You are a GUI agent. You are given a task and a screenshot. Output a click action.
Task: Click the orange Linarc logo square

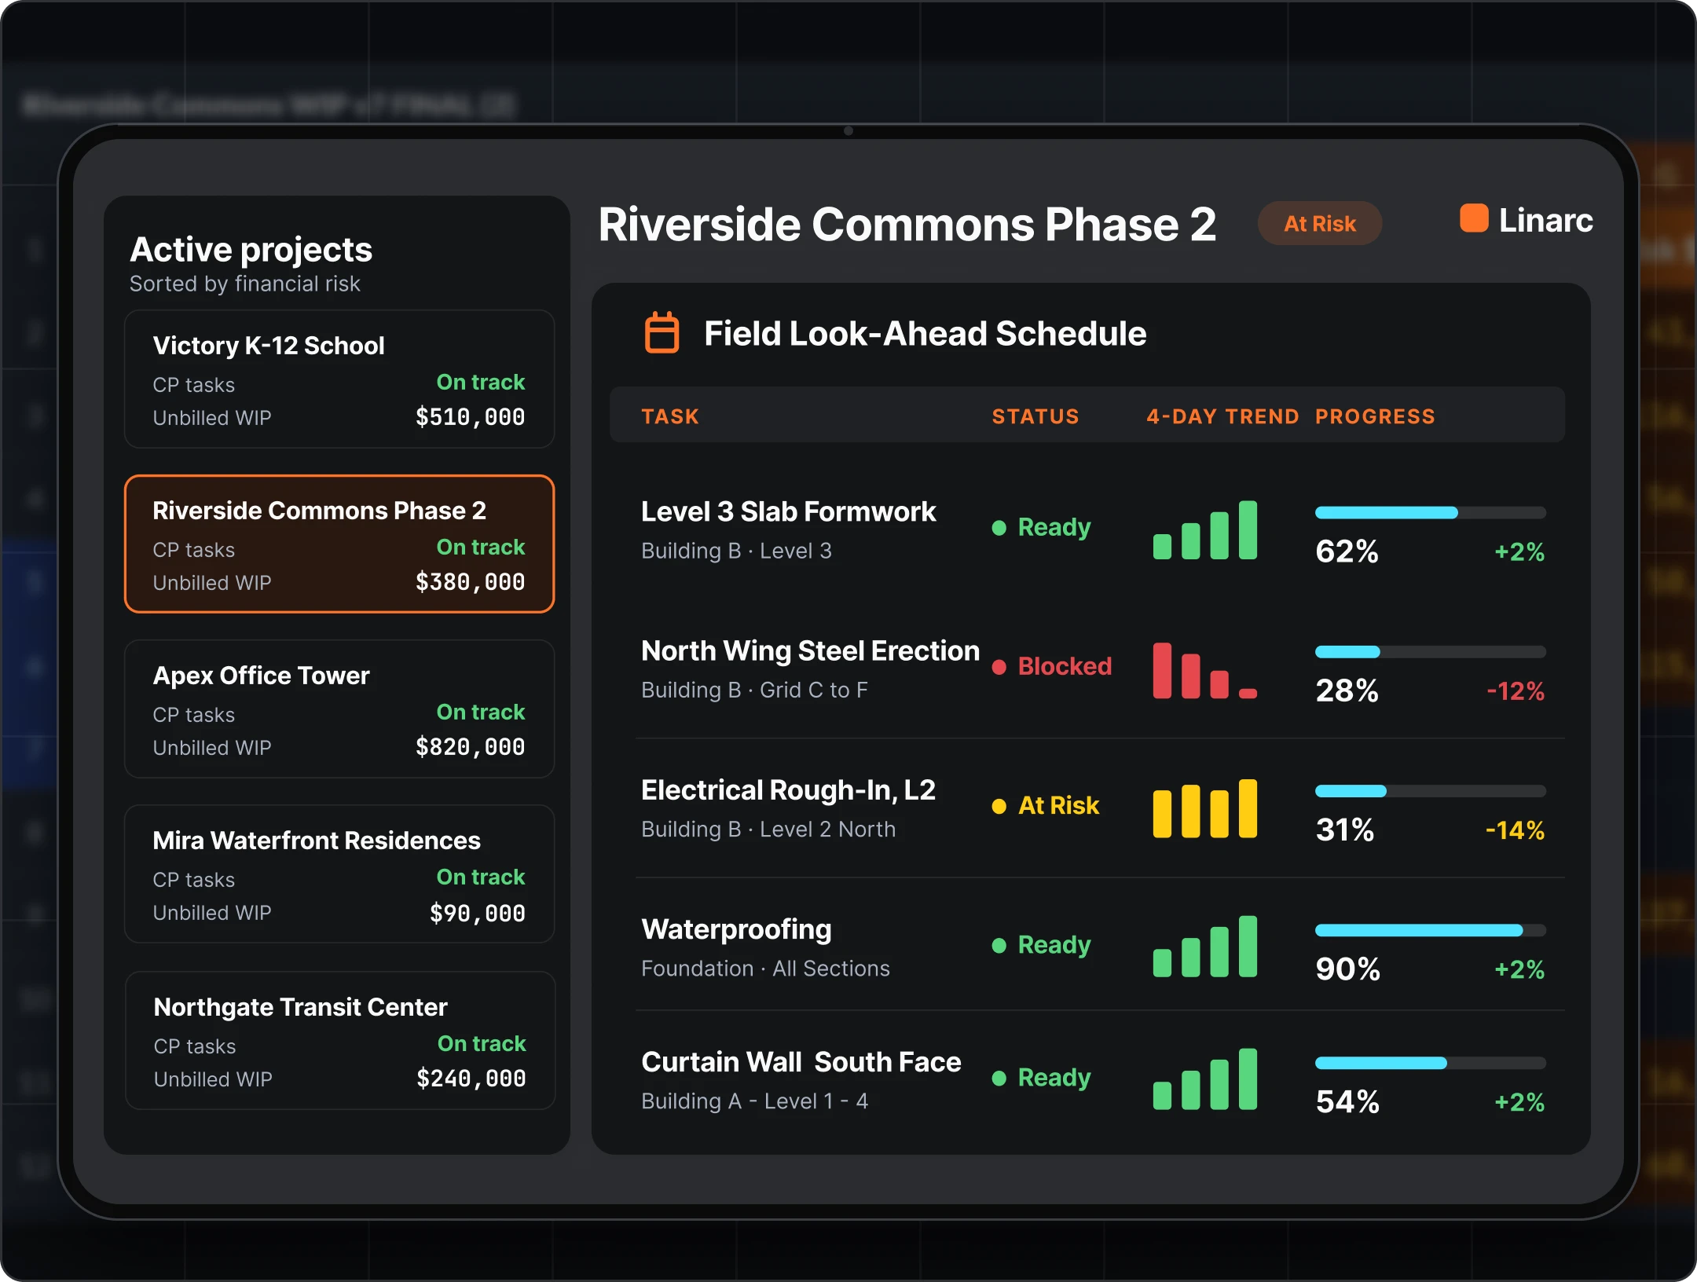[1474, 218]
